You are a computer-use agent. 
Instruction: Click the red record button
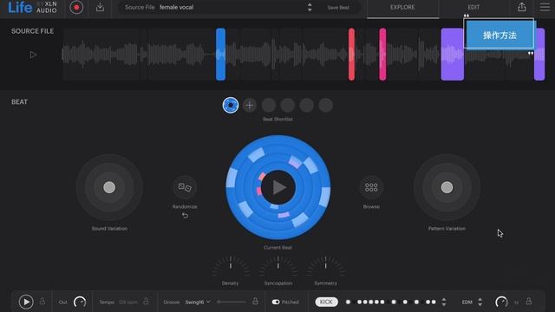76,8
